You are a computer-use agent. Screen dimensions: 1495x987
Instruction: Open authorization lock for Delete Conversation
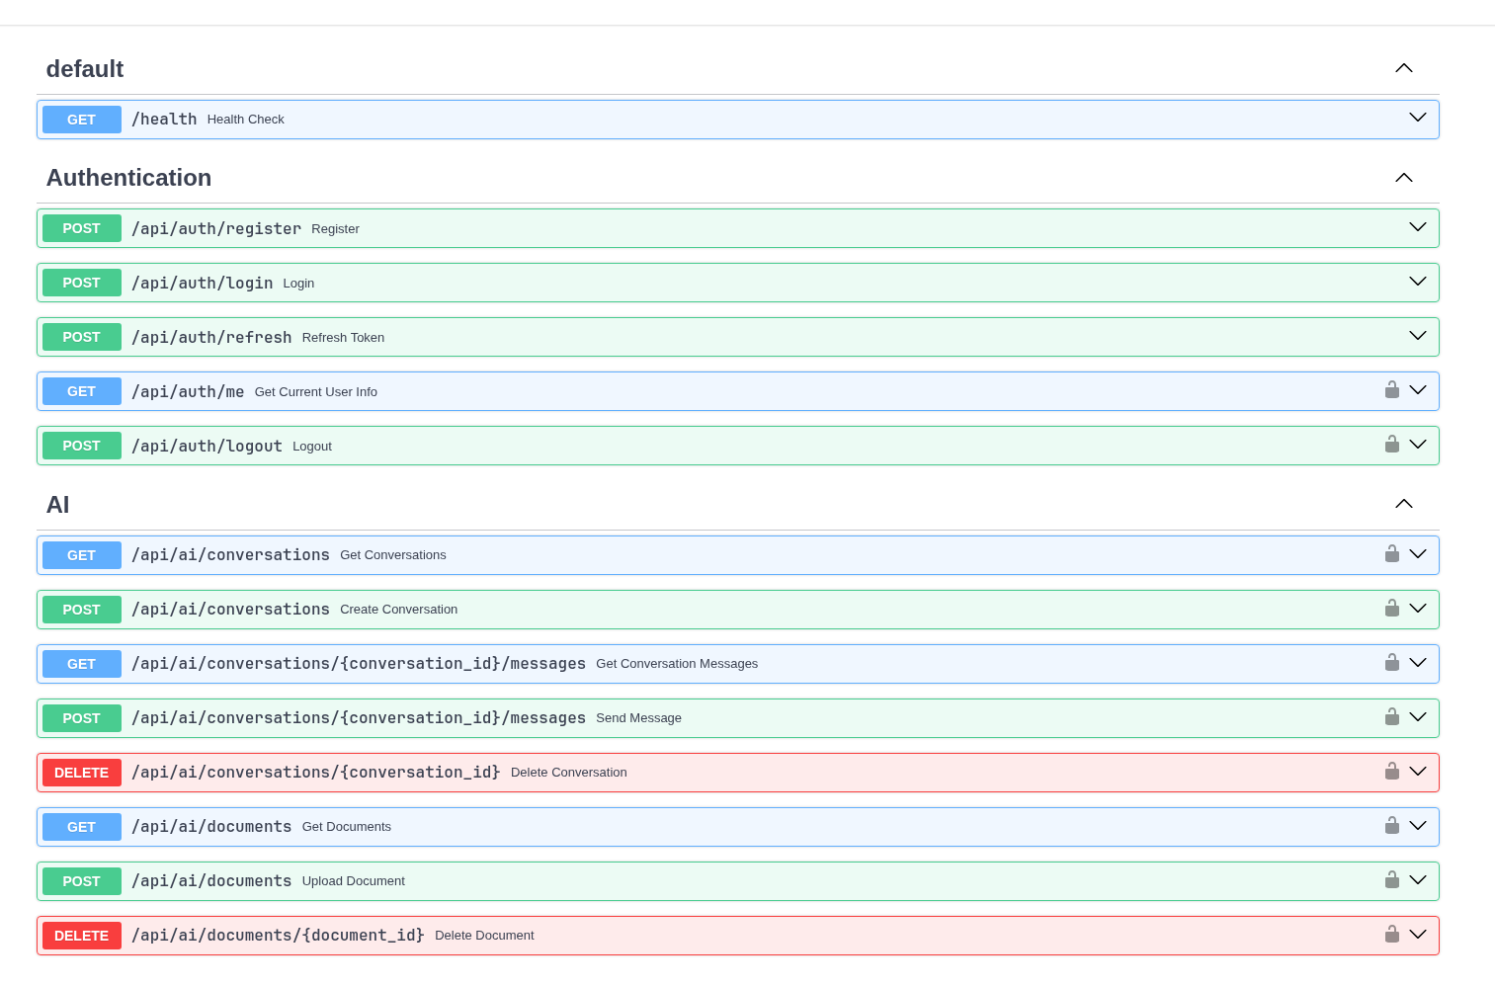pyautogui.click(x=1392, y=772)
